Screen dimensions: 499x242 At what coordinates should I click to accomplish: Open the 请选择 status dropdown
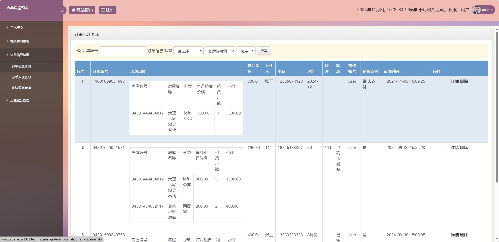coord(188,51)
